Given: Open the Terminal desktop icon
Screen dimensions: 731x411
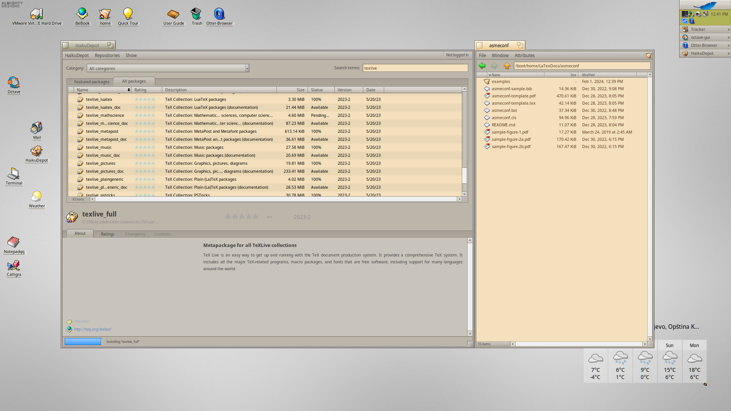Looking at the screenshot, I should tap(14, 174).
